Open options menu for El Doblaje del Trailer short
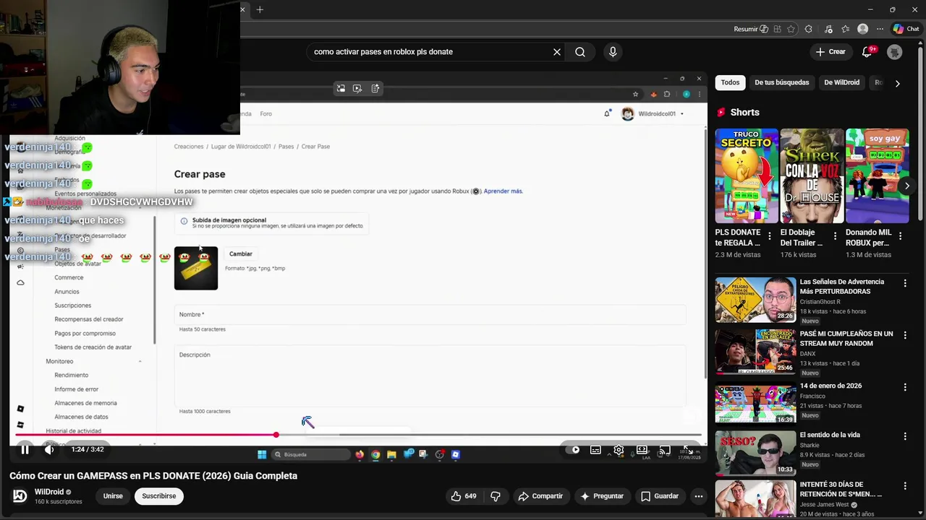The height and width of the screenshot is (520, 926). click(x=835, y=236)
